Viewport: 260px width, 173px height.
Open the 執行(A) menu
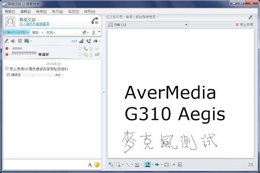57,11
